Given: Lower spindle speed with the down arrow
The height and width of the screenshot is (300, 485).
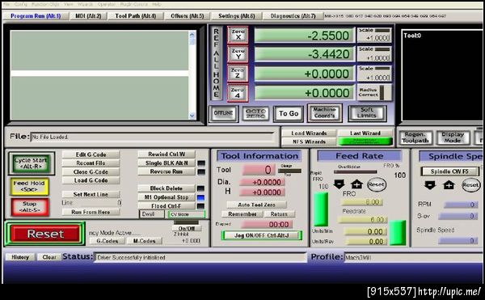Looking at the screenshot, I should pyautogui.click(x=430, y=185).
